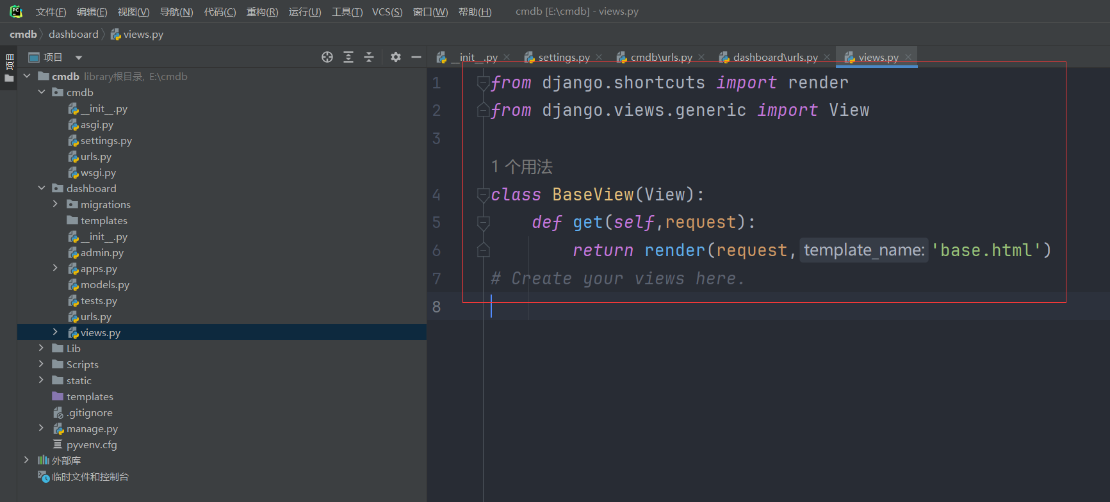
Task: Click cmdb in the breadcrumb bar
Action: click(23, 34)
